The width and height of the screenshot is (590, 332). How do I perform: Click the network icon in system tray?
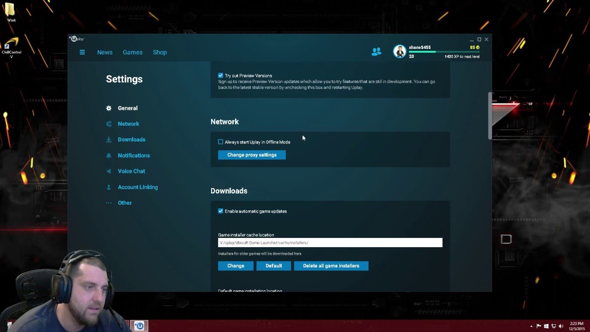(x=554, y=326)
